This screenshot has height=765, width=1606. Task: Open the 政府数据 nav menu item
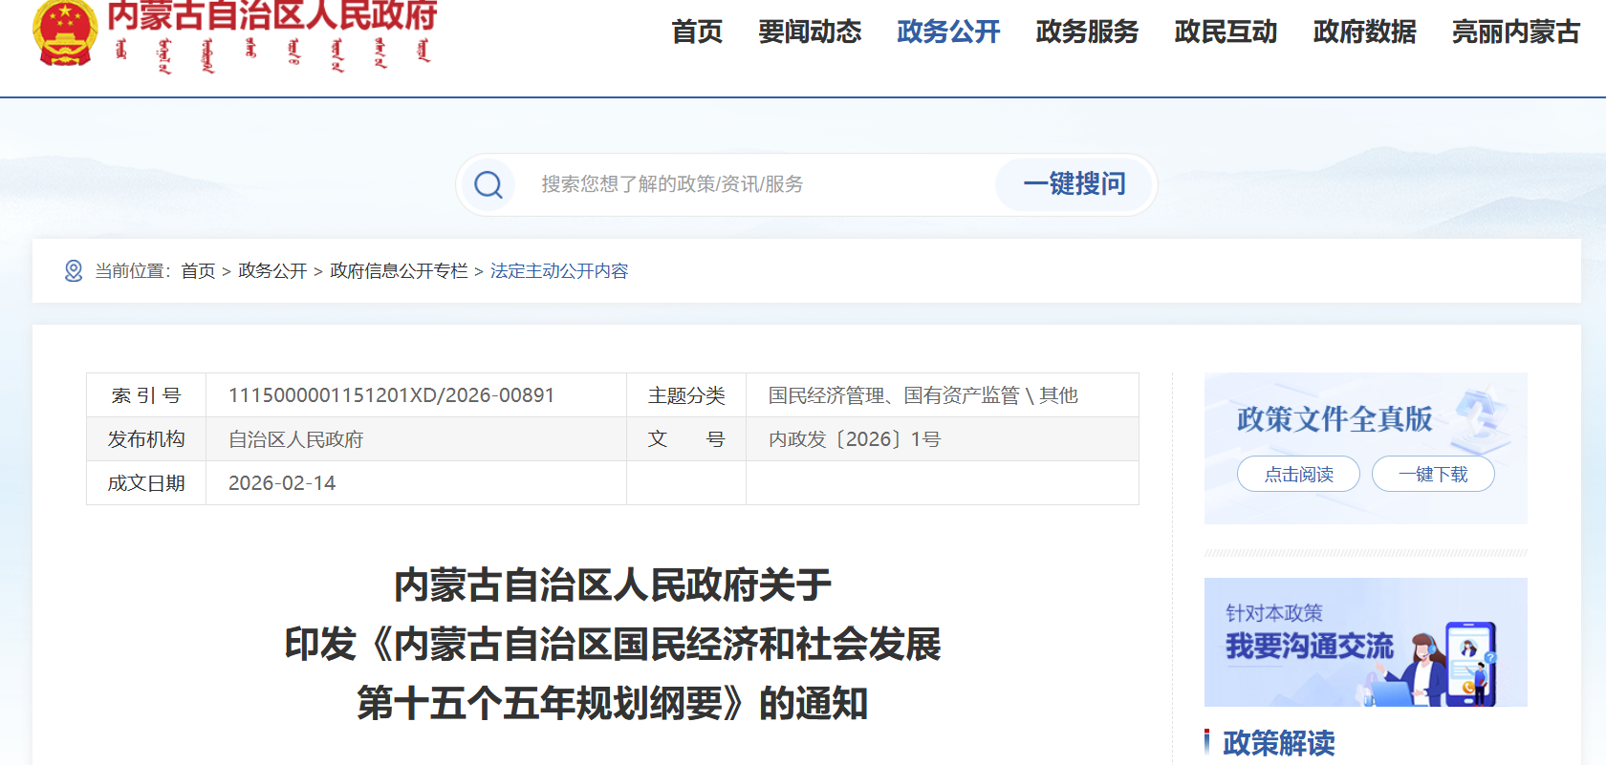[x=1364, y=32]
